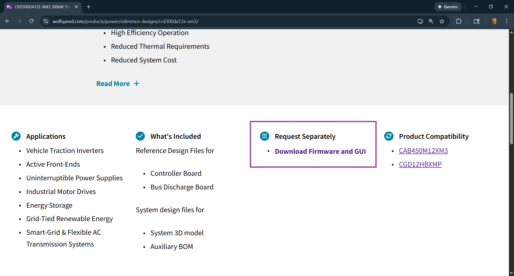Click Download Firmware and GUI link
Viewport: 514px width, 276px height.
(320, 151)
